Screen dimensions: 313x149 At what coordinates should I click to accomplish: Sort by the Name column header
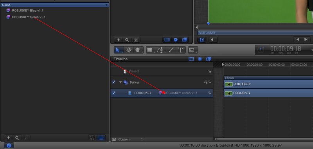pyautogui.click(x=55, y=5)
